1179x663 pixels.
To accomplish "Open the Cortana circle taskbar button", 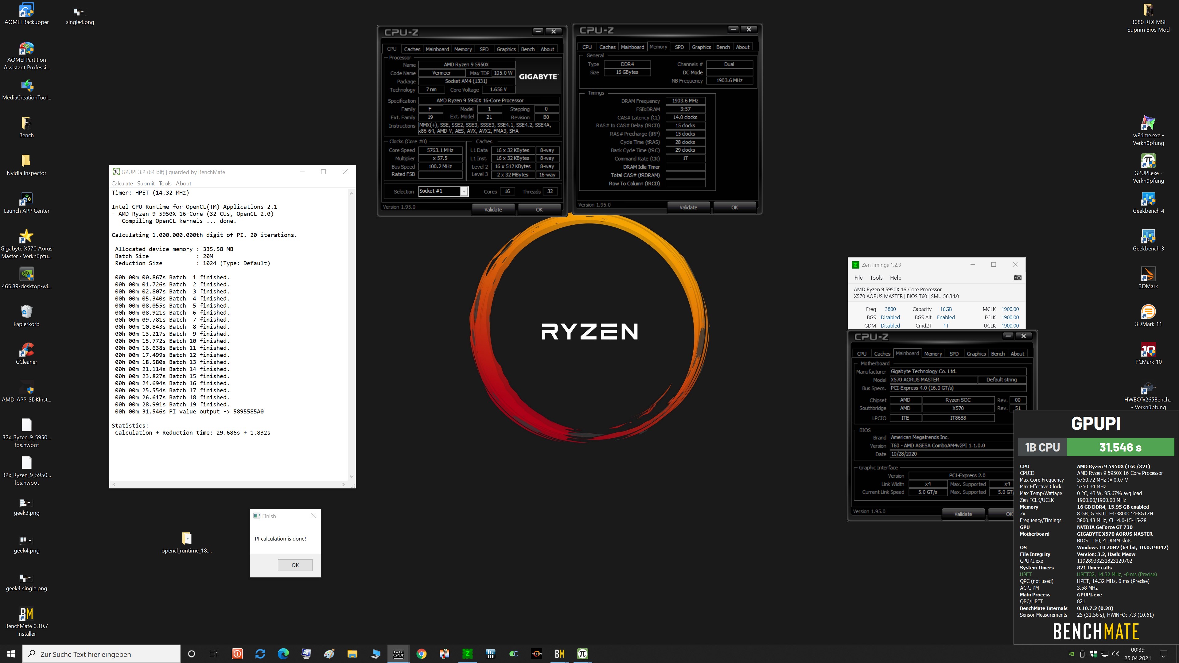I will (x=191, y=653).
